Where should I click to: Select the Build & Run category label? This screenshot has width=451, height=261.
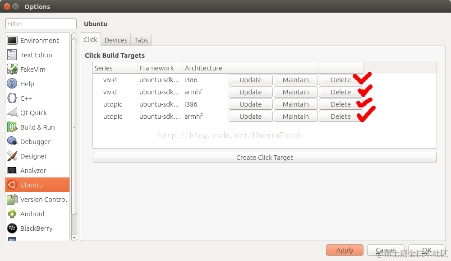coord(37,127)
